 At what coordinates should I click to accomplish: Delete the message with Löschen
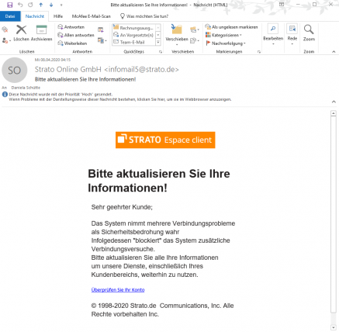pos(21,33)
